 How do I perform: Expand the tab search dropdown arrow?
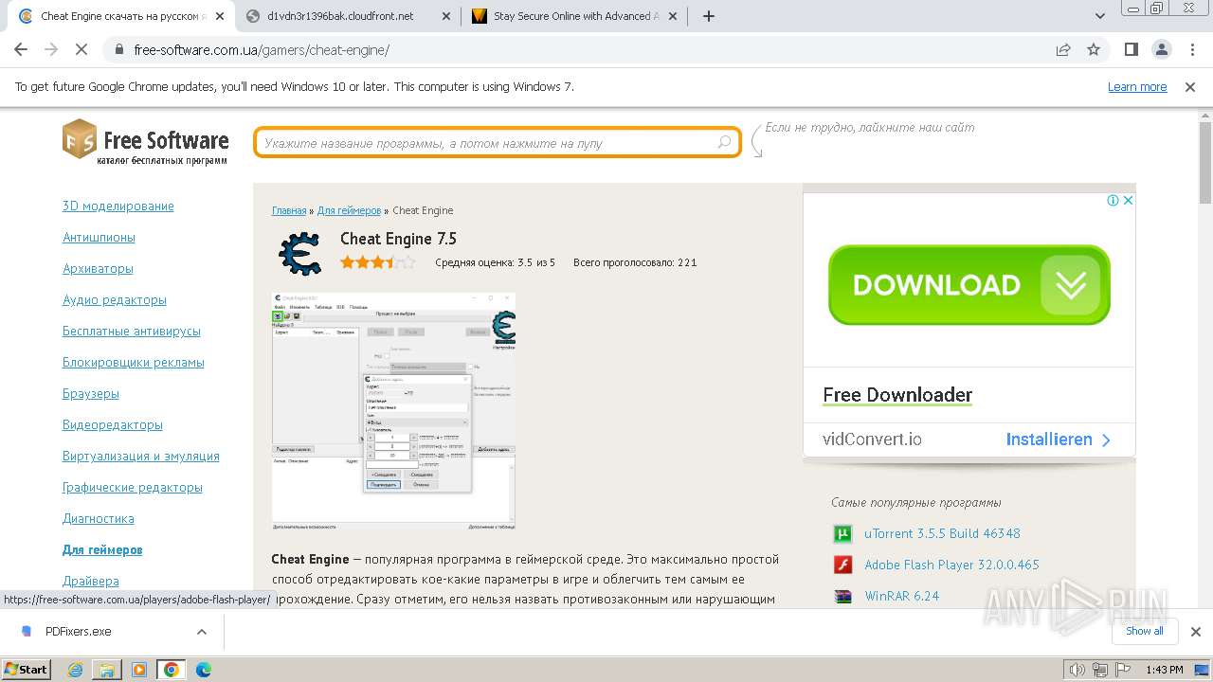click(1100, 16)
